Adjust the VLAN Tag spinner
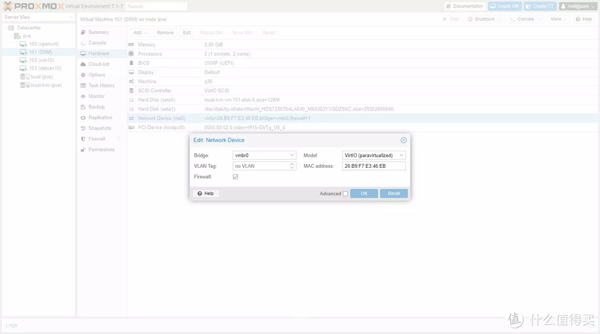This screenshot has width=600, height=334. coord(292,166)
